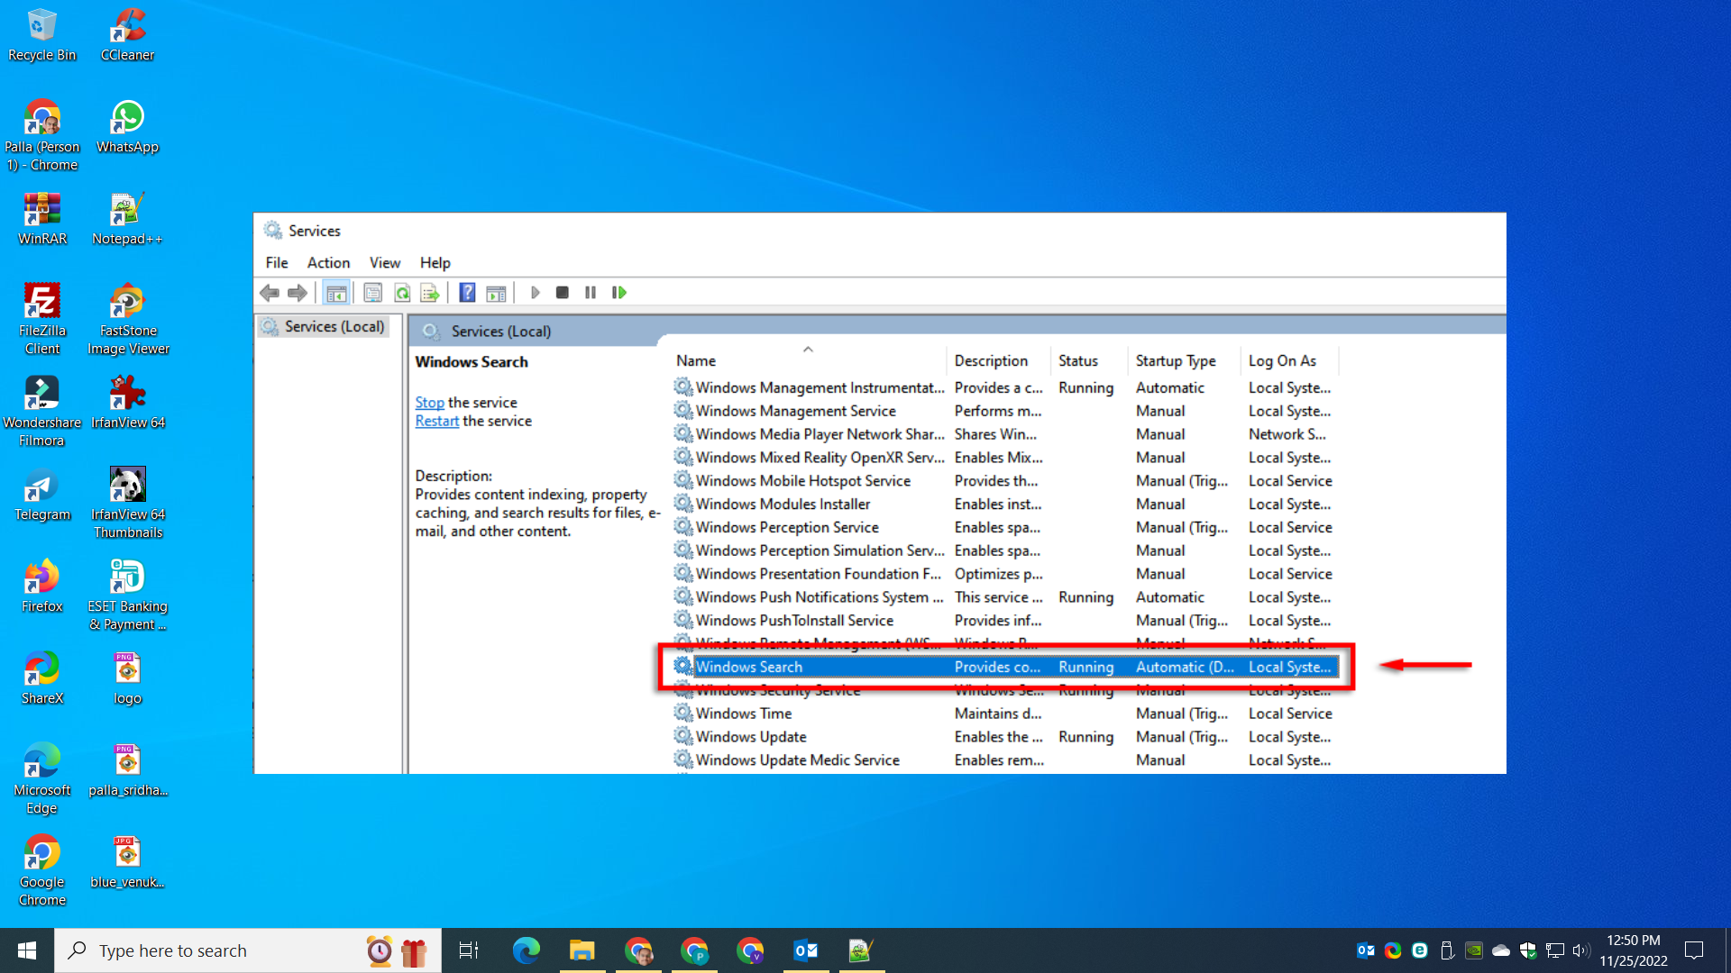Open the Help menu
The height and width of the screenshot is (973, 1731).
click(x=435, y=263)
